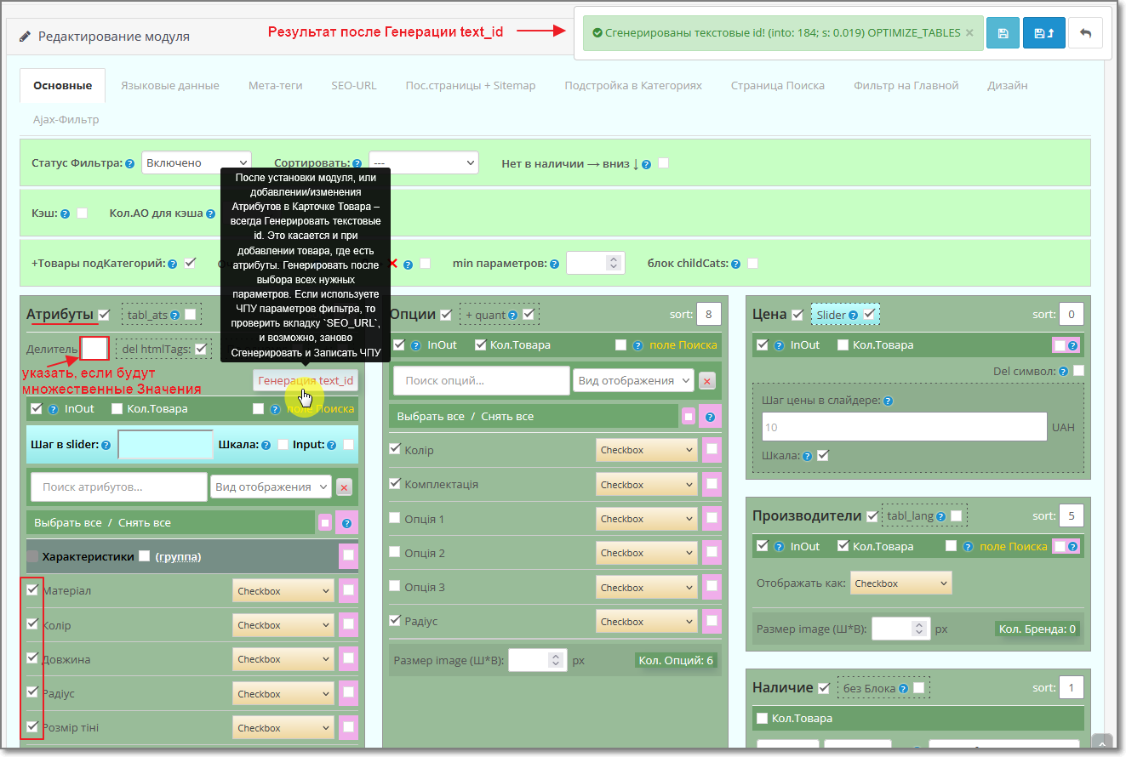Click the (группа) link
Screen dimensions: 1126x757
pos(179,557)
